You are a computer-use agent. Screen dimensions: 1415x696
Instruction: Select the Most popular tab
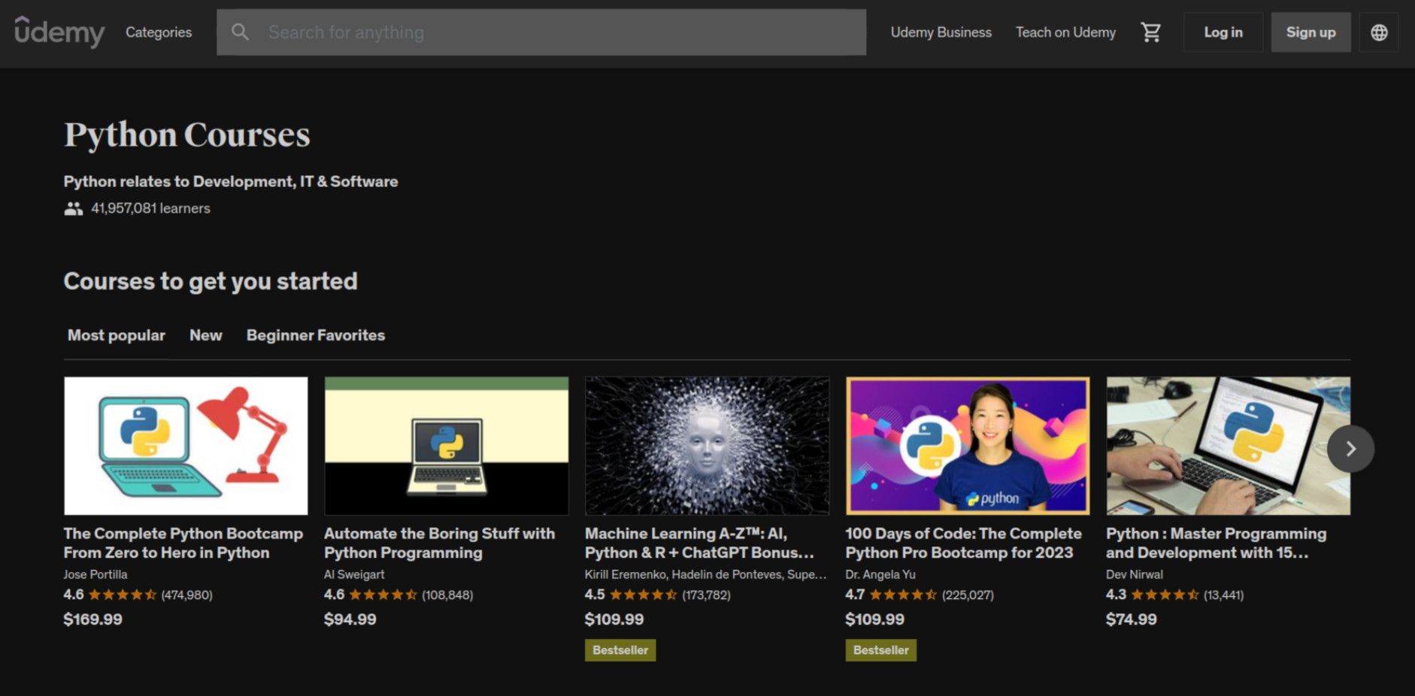pyautogui.click(x=117, y=335)
